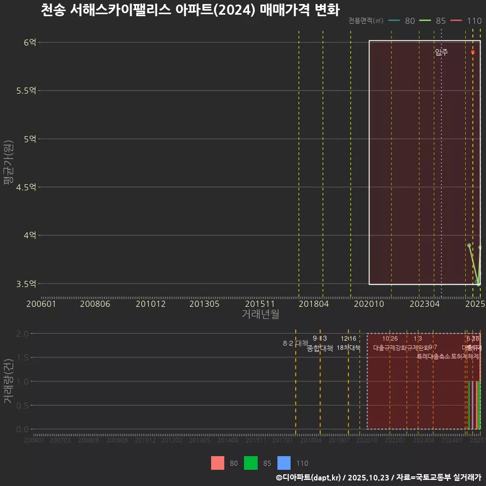
Task: Select the red 80 legend swatch below the chart
Action: coord(218,463)
